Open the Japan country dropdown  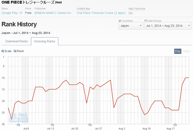tap(131, 26)
